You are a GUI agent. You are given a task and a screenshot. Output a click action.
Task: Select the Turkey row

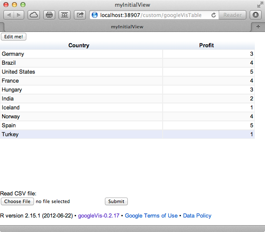click(x=127, y=134)
